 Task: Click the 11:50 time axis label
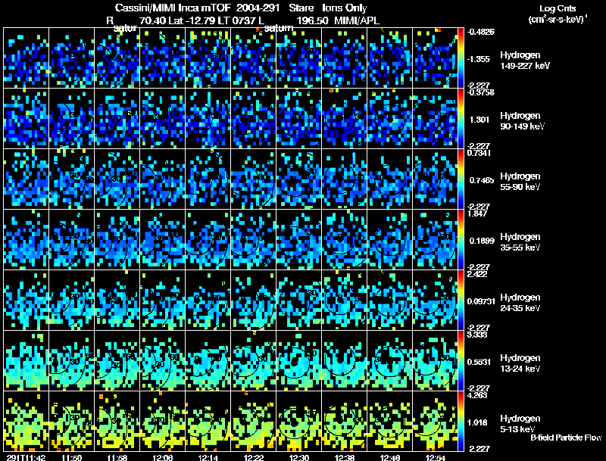(71, 458)
